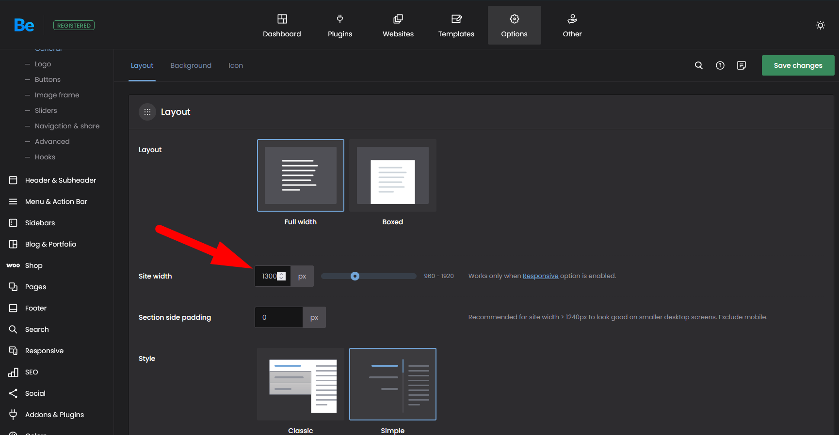This screenshot has width=839, height=435.
Task: Open Templates from top navigation
Action: pos(456,25)
